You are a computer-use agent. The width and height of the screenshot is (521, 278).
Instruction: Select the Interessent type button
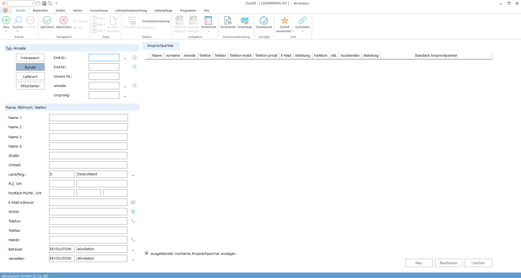(x=30, y=58)
